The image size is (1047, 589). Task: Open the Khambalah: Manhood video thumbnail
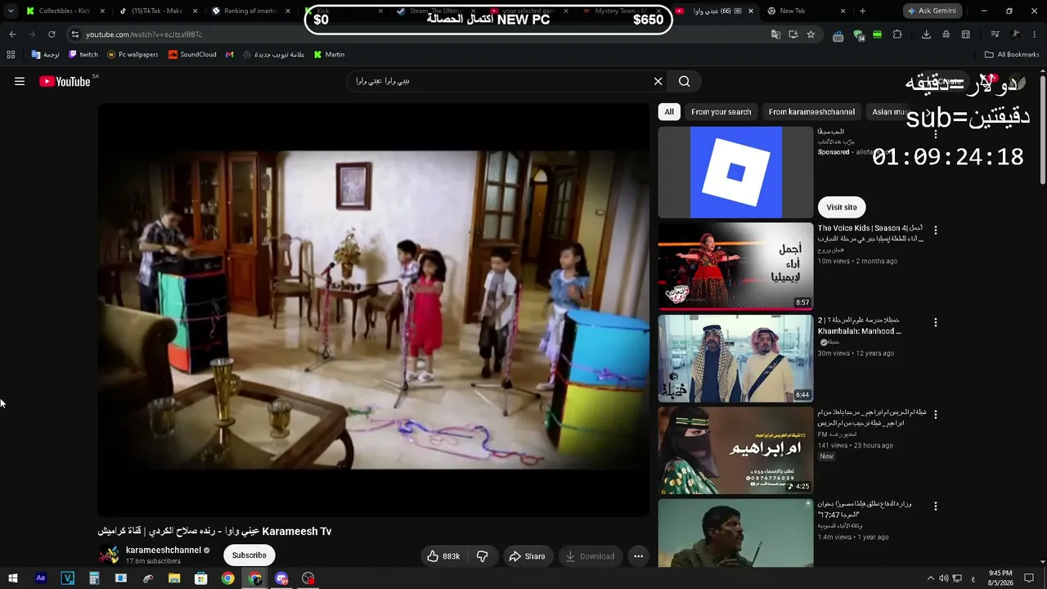tap(736, 358)
